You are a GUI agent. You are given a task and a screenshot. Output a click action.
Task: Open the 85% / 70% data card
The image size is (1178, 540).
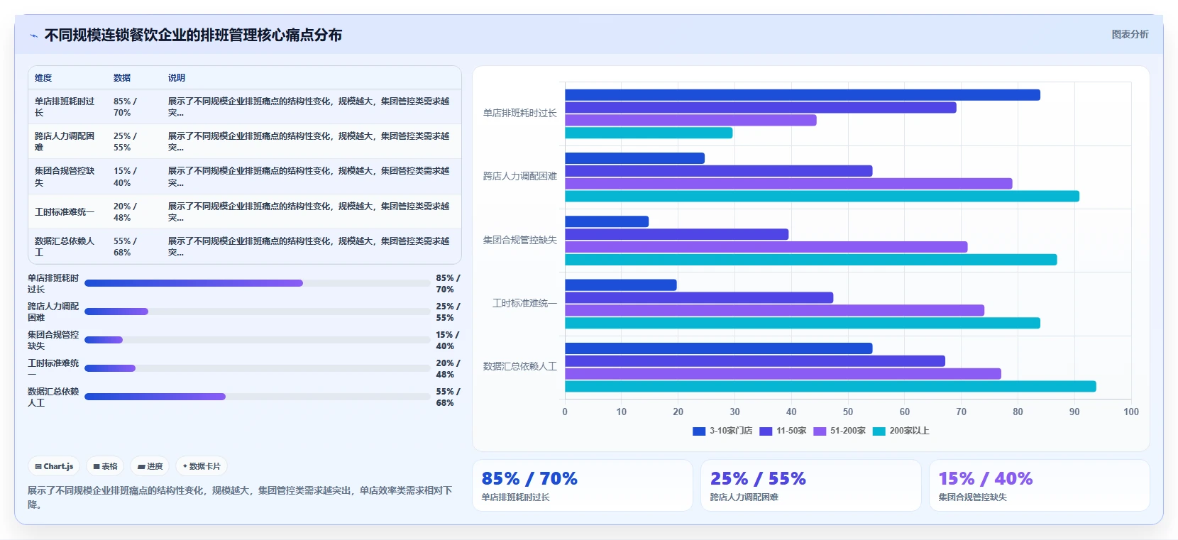point(583,485)
